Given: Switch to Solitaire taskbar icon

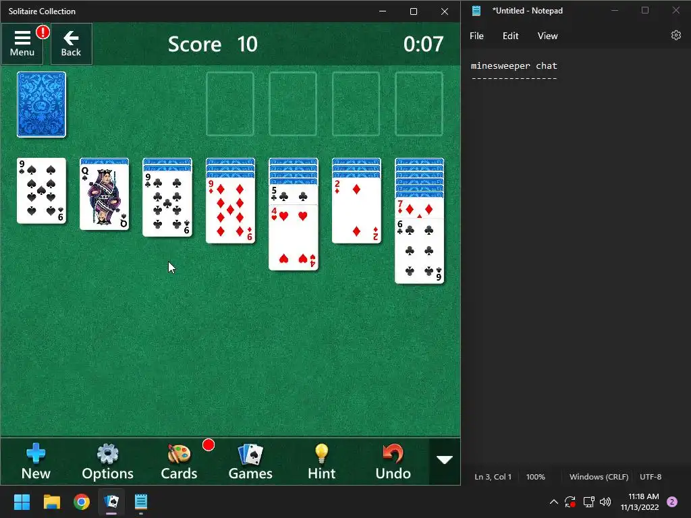Looking at the screenshot, I should (x=111, y=502).
